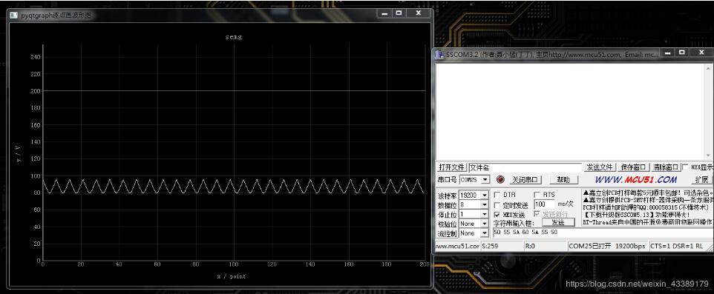This screenshot has height=294, width=714.
Task: Minimize the SSCOM3.2 window
Action: coord(667,53)
